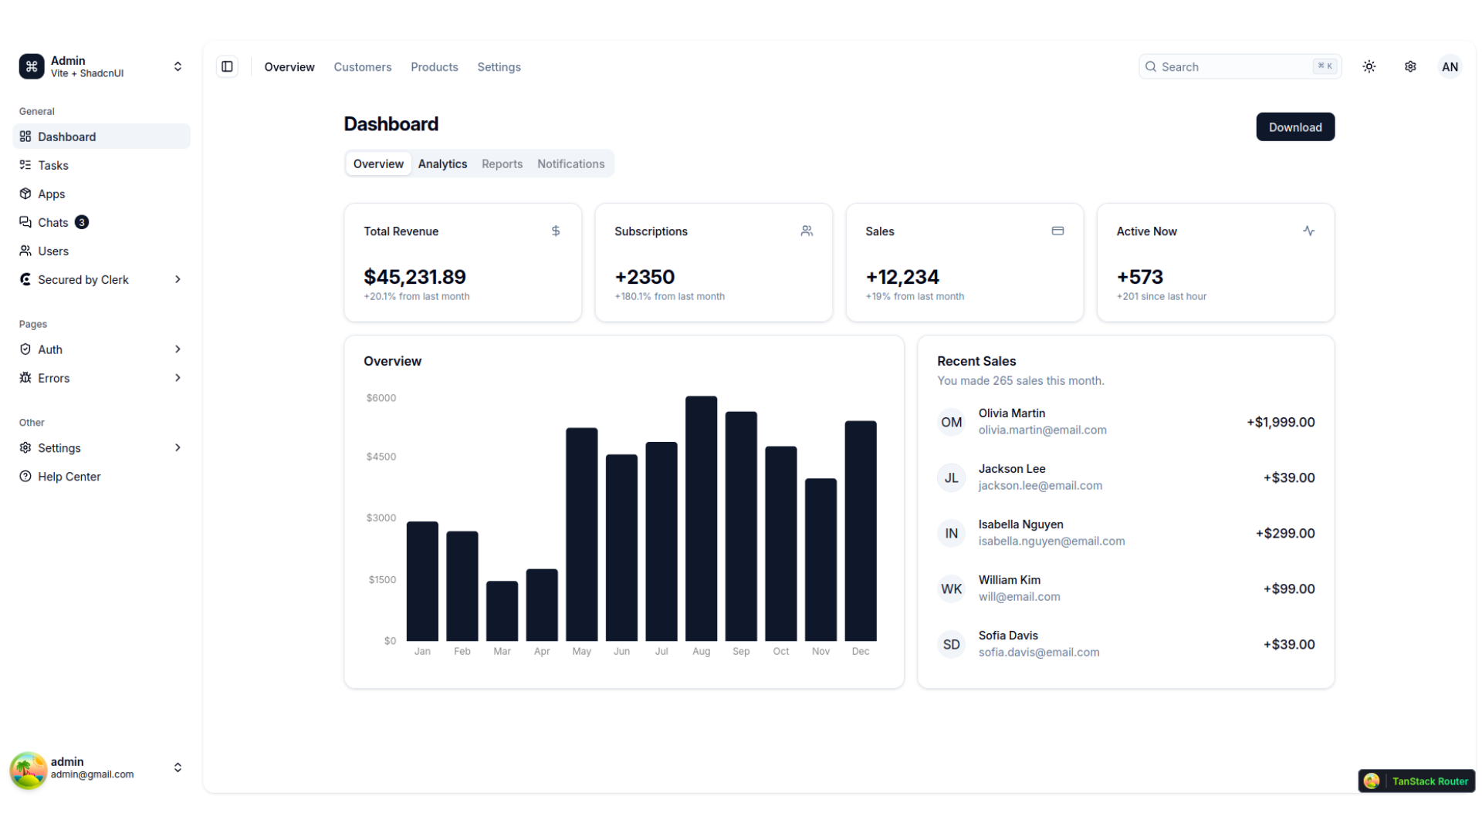Open Help Center in sidebar

(69, 477)
